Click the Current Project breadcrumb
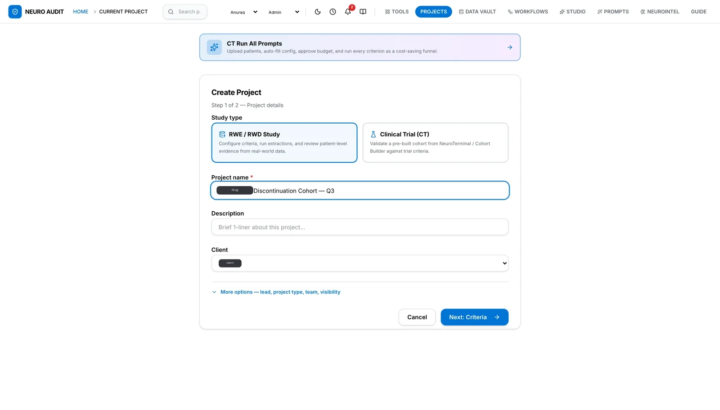 pyautogui.click(x=123, y=12)
